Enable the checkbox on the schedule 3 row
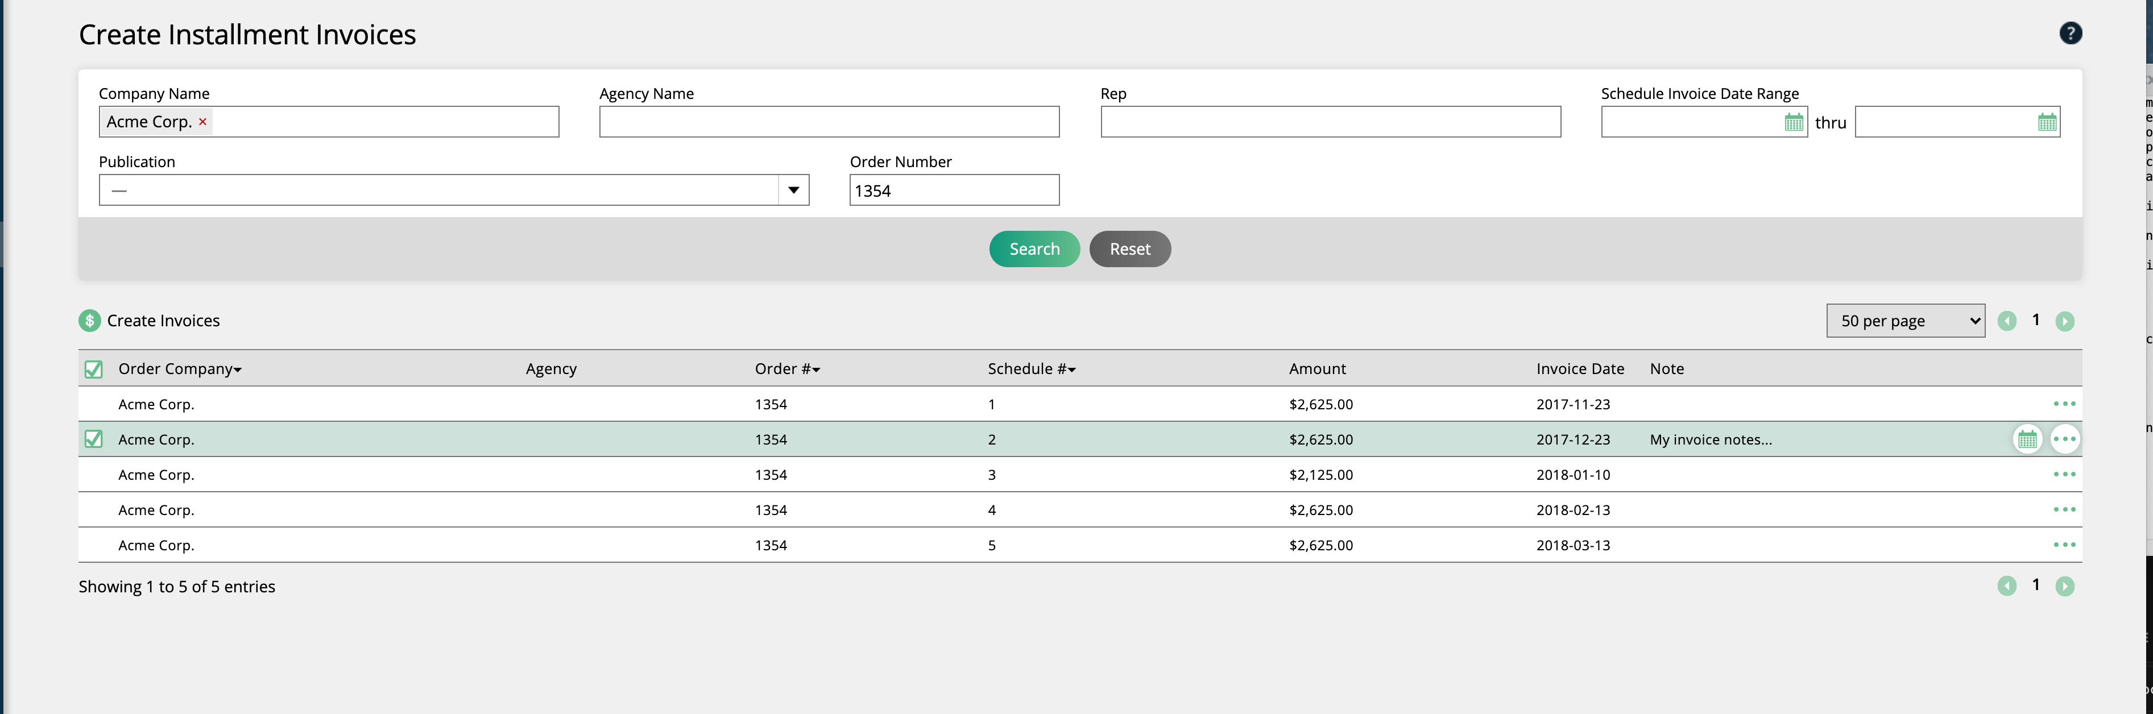This screenshot has height=714, width=2153. tap(94, 474)
